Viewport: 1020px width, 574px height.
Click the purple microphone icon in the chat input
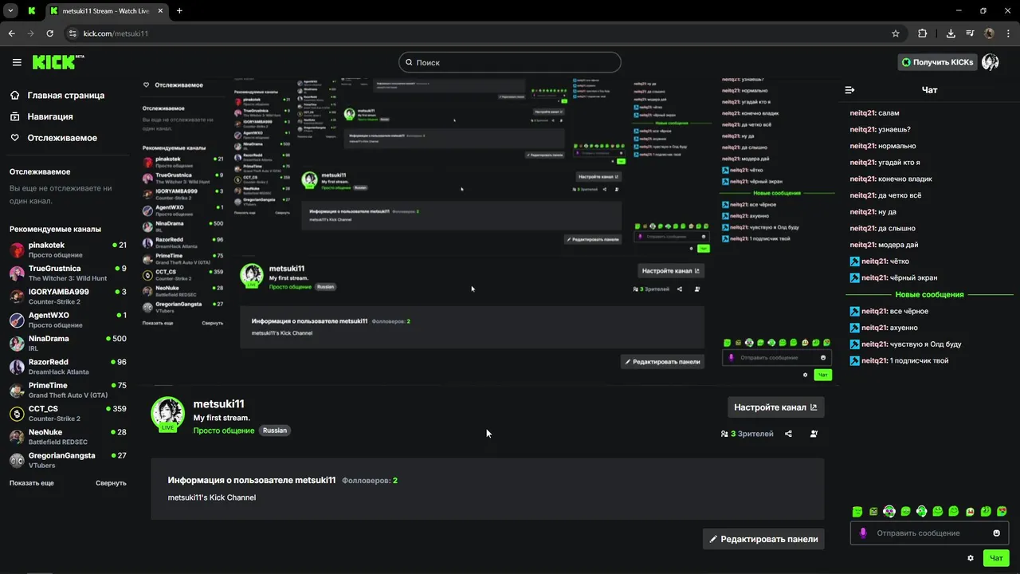pos(862,533)
